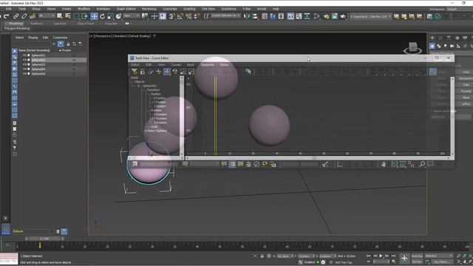Viewport: 473px width, 266px height.
Task: Switch to Lights category in Create panel
Action: pyautogui.click(x=445, y=46)
